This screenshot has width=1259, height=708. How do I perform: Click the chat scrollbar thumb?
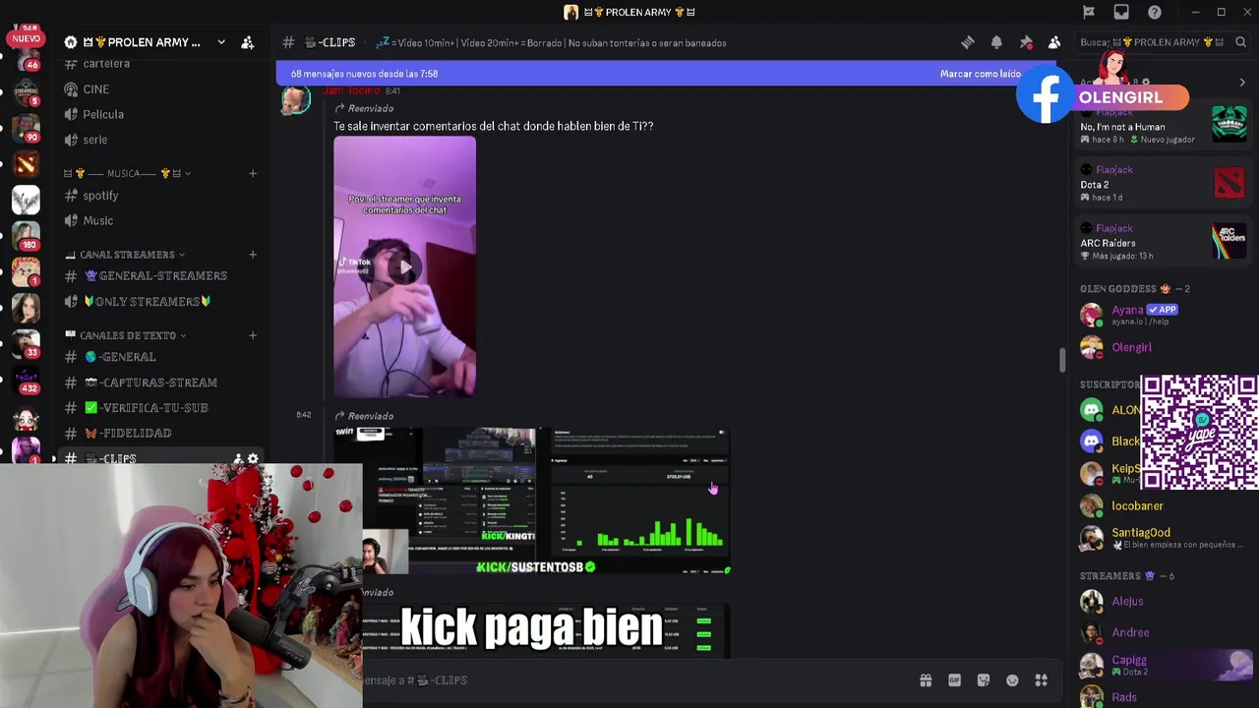click(1062, 361)
